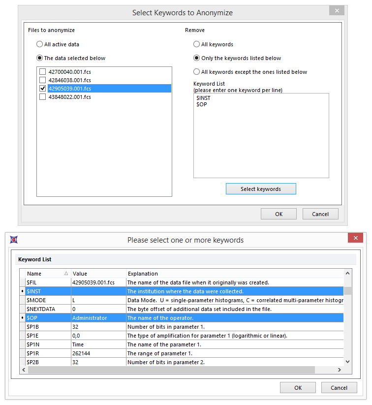Image resolution: width=372 pixels, height=405 pixels.
Task: Click inside the Keyword List text box
Action: coord(261,143)
